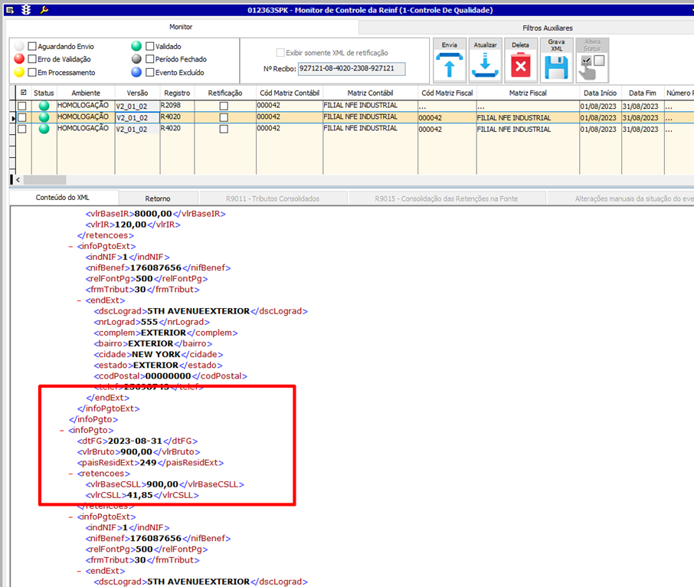Open R9011 - Tributos Consolidados tab

[x=273, y=198]
